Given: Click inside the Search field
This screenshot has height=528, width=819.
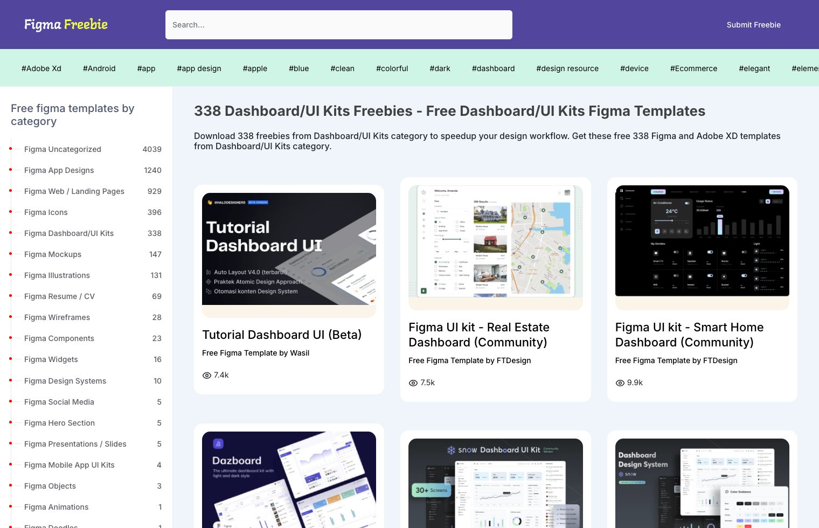Looking at the screenshot, I should (338, 25).
